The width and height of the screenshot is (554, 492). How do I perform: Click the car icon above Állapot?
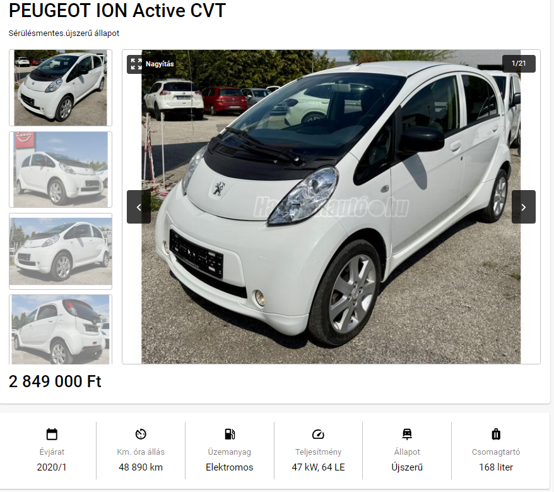pyautogui.click(x=407, y=434)
